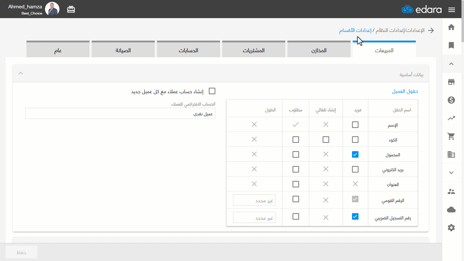
Task: Open the settings gear icon in sidebar
Action: coord(451,228)
